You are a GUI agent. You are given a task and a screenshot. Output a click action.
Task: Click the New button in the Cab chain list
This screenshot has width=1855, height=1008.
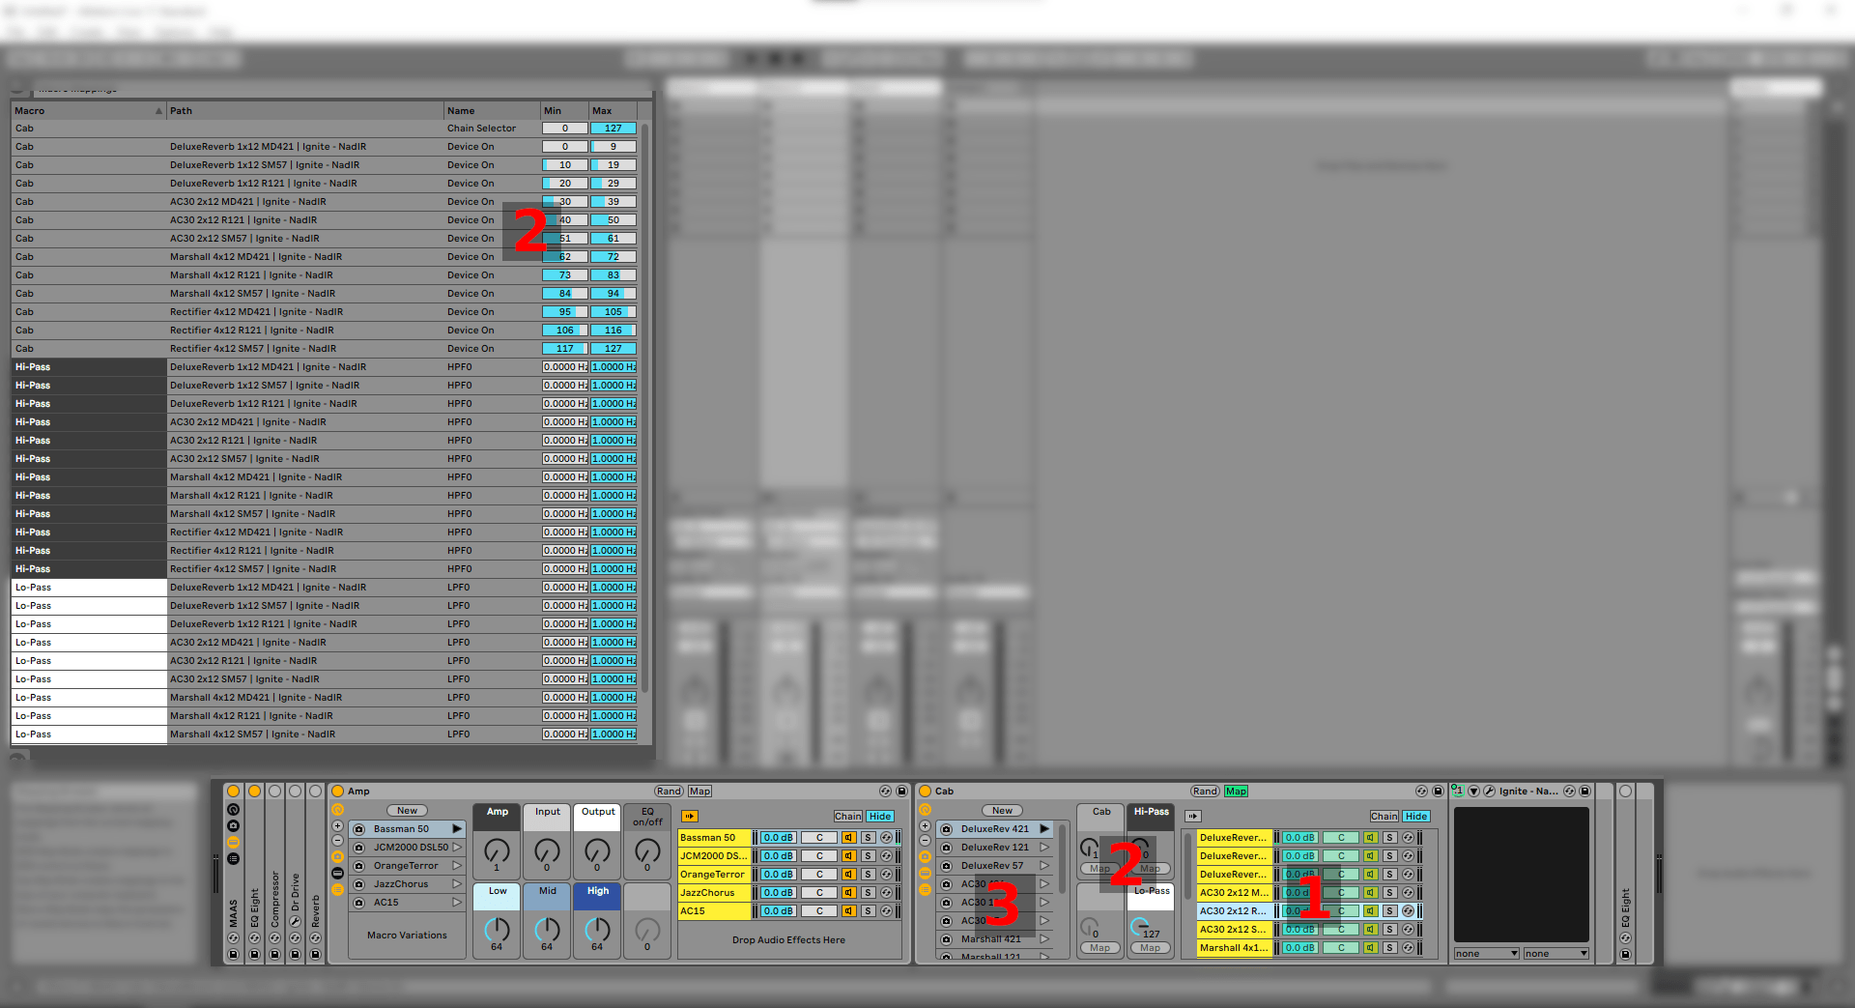coord(1002,810)
